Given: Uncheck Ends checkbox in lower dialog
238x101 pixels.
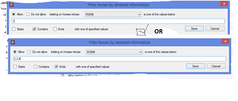Looking at the screenshot, I should tap(56, 67).
